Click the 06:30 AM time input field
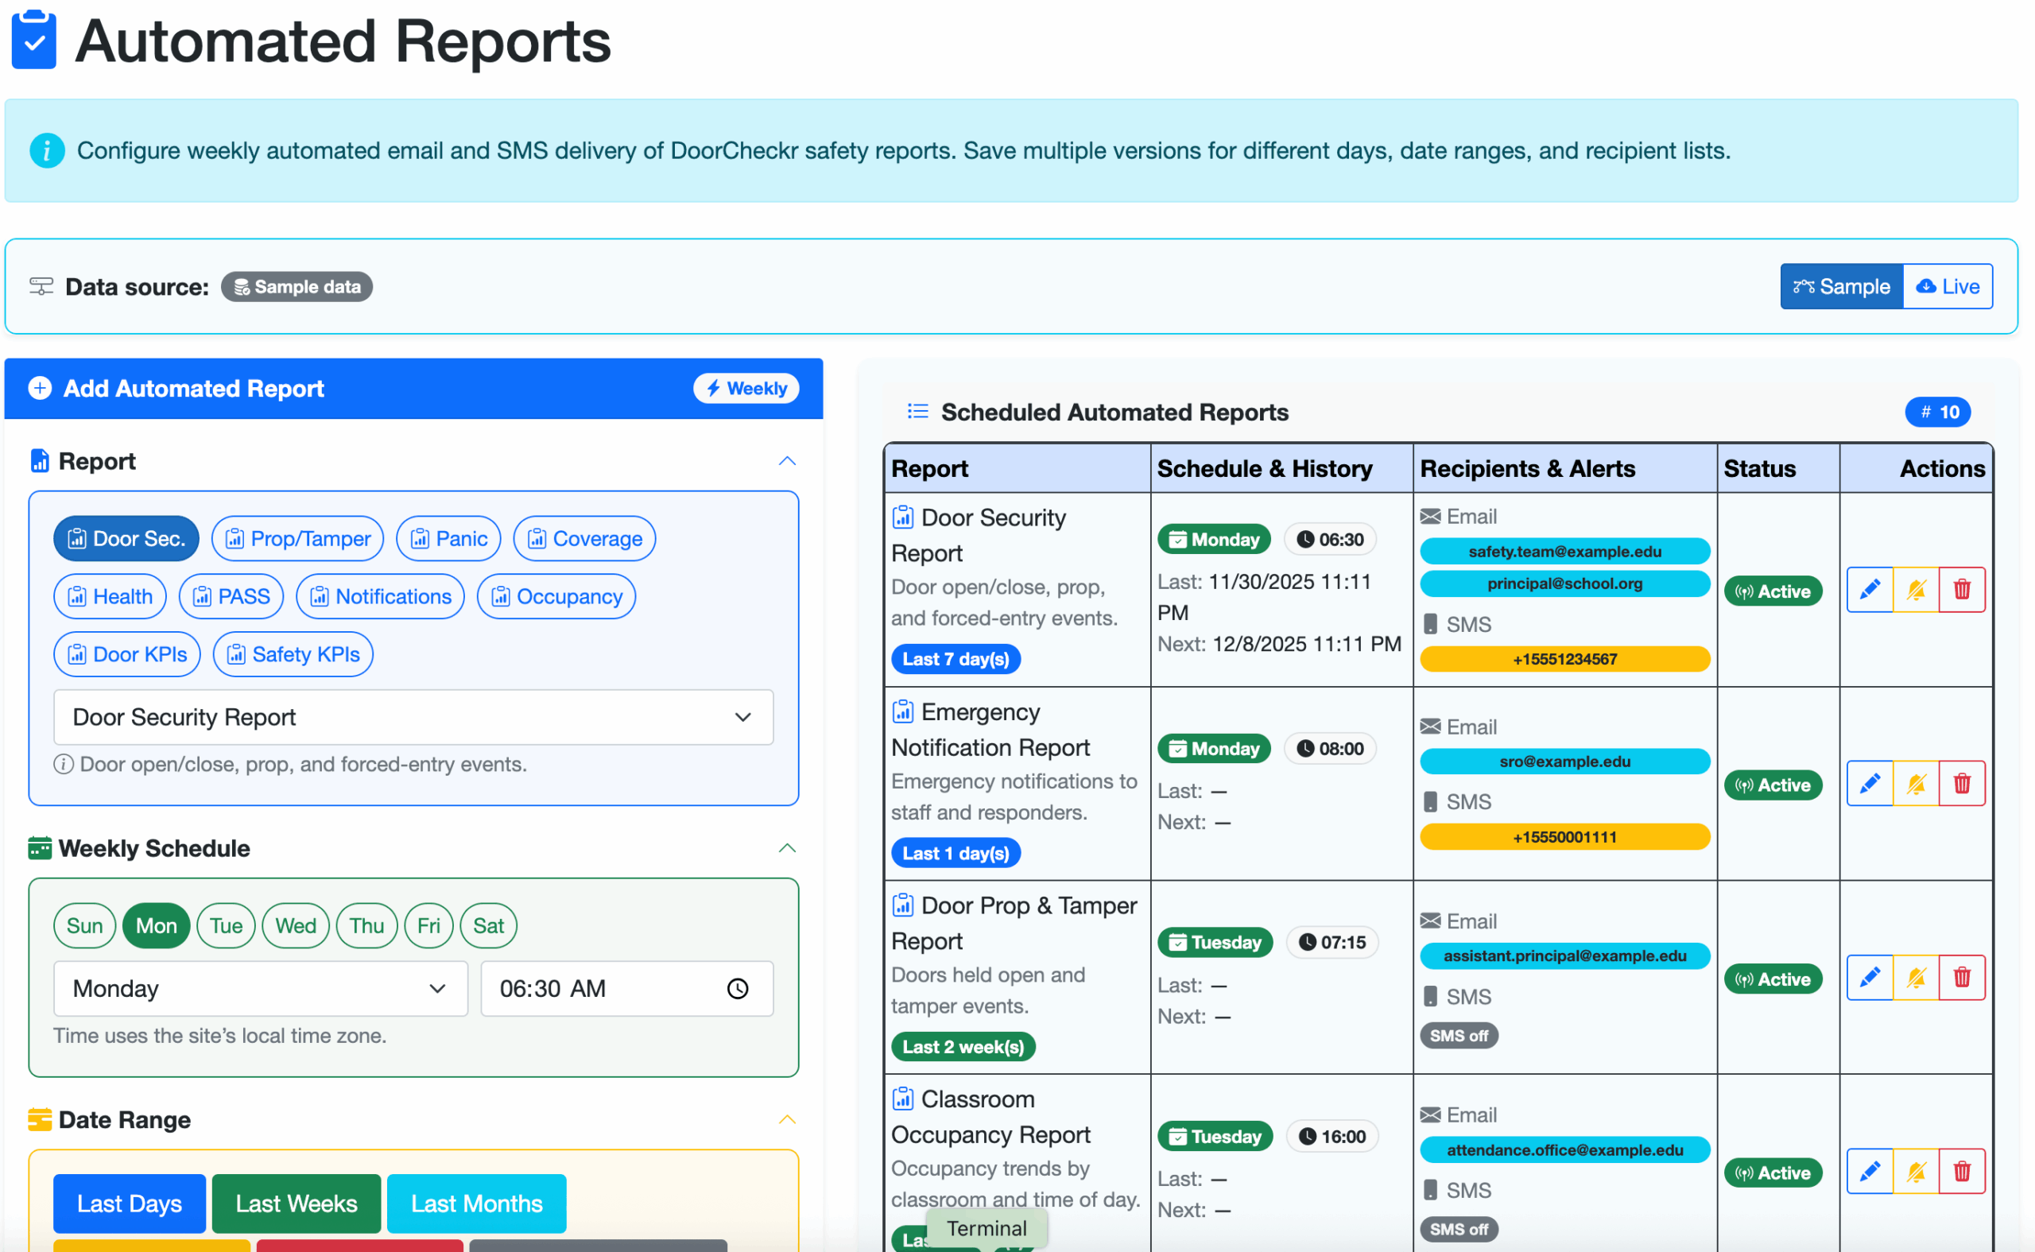 [626, 989]
